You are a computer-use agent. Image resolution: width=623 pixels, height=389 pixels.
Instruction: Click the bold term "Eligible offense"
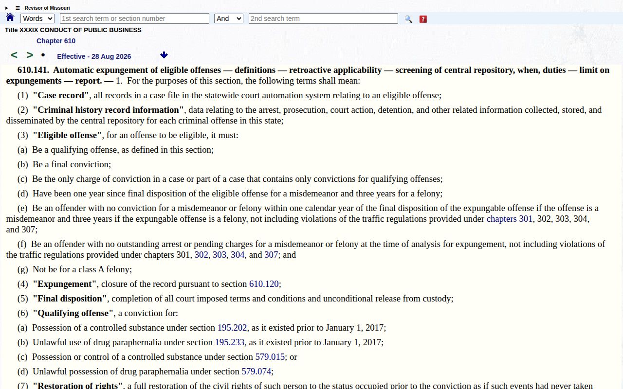pos(67,135)
